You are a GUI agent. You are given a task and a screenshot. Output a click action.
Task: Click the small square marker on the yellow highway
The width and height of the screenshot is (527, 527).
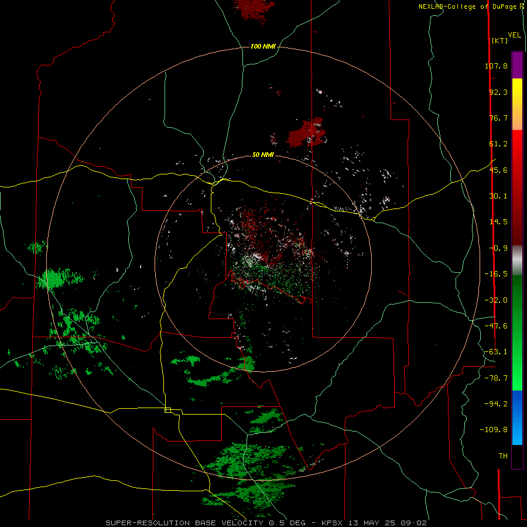(x=167, y=410)
